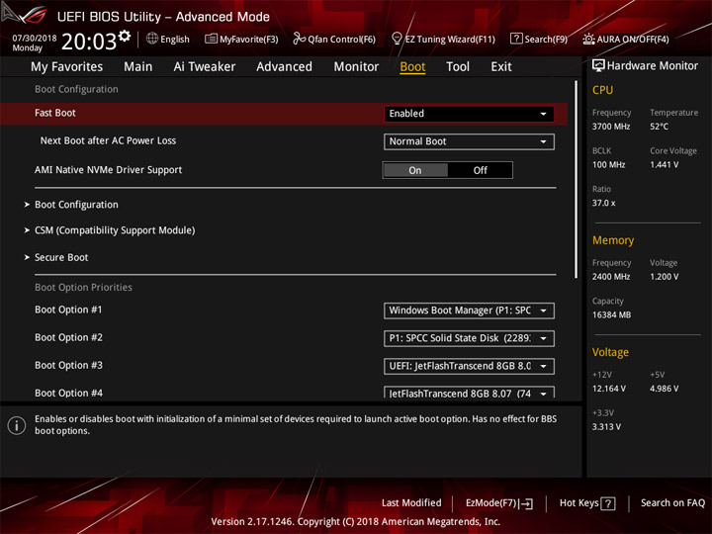Click the date 07/30/2018 Monday
712x534 pixels.
point(35,43)
